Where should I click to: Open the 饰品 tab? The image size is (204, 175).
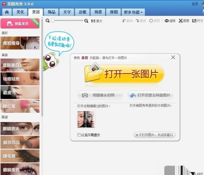tap(51, 12)
